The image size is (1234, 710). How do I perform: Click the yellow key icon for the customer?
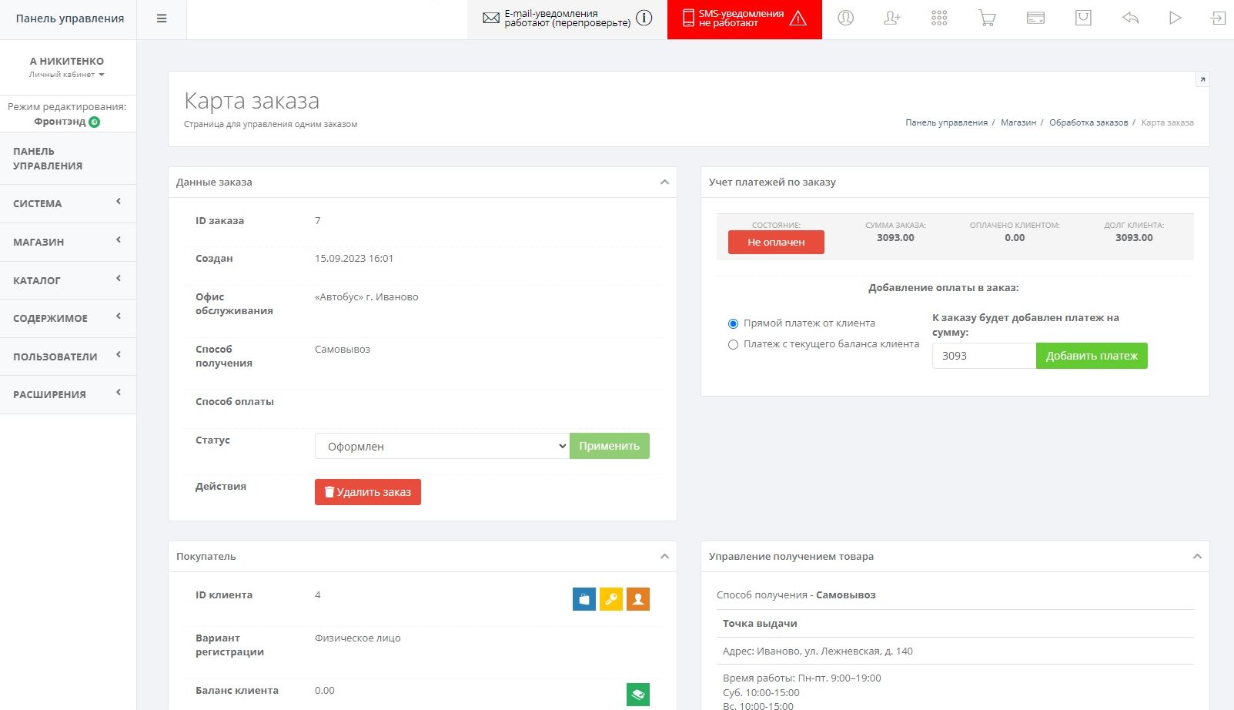(x=611, y=599)
